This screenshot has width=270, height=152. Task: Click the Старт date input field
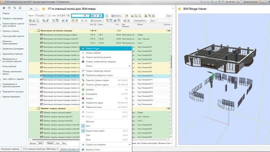click(x=62, y=16)
